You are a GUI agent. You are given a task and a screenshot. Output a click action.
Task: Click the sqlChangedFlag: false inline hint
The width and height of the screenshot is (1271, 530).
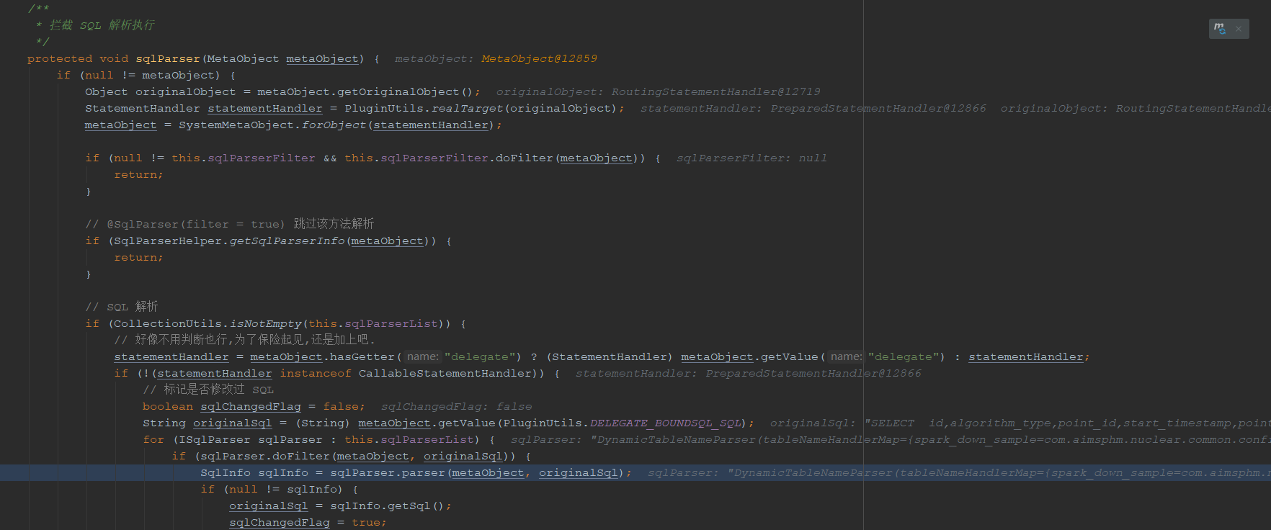[456, 407]
